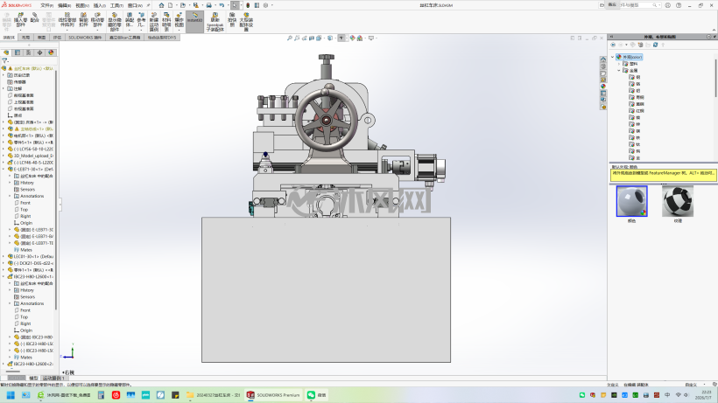Choose the 纹理 (texture) checkered thumbnail
Image resolution: width=718 pixels, height=403 pixels.
[678, 201]
